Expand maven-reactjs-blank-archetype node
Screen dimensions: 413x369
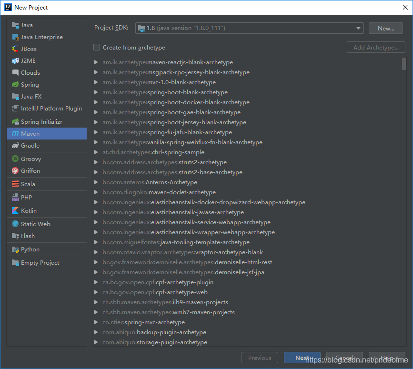pyautogui.click(x=96, y=62)
